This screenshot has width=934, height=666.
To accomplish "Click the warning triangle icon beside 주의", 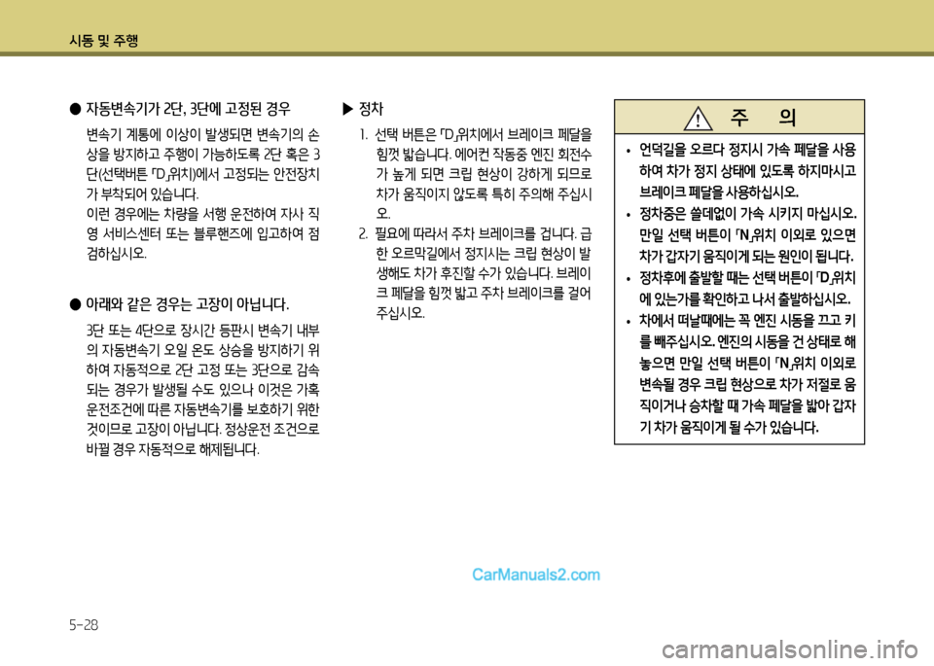I will [x=698, y=120].
